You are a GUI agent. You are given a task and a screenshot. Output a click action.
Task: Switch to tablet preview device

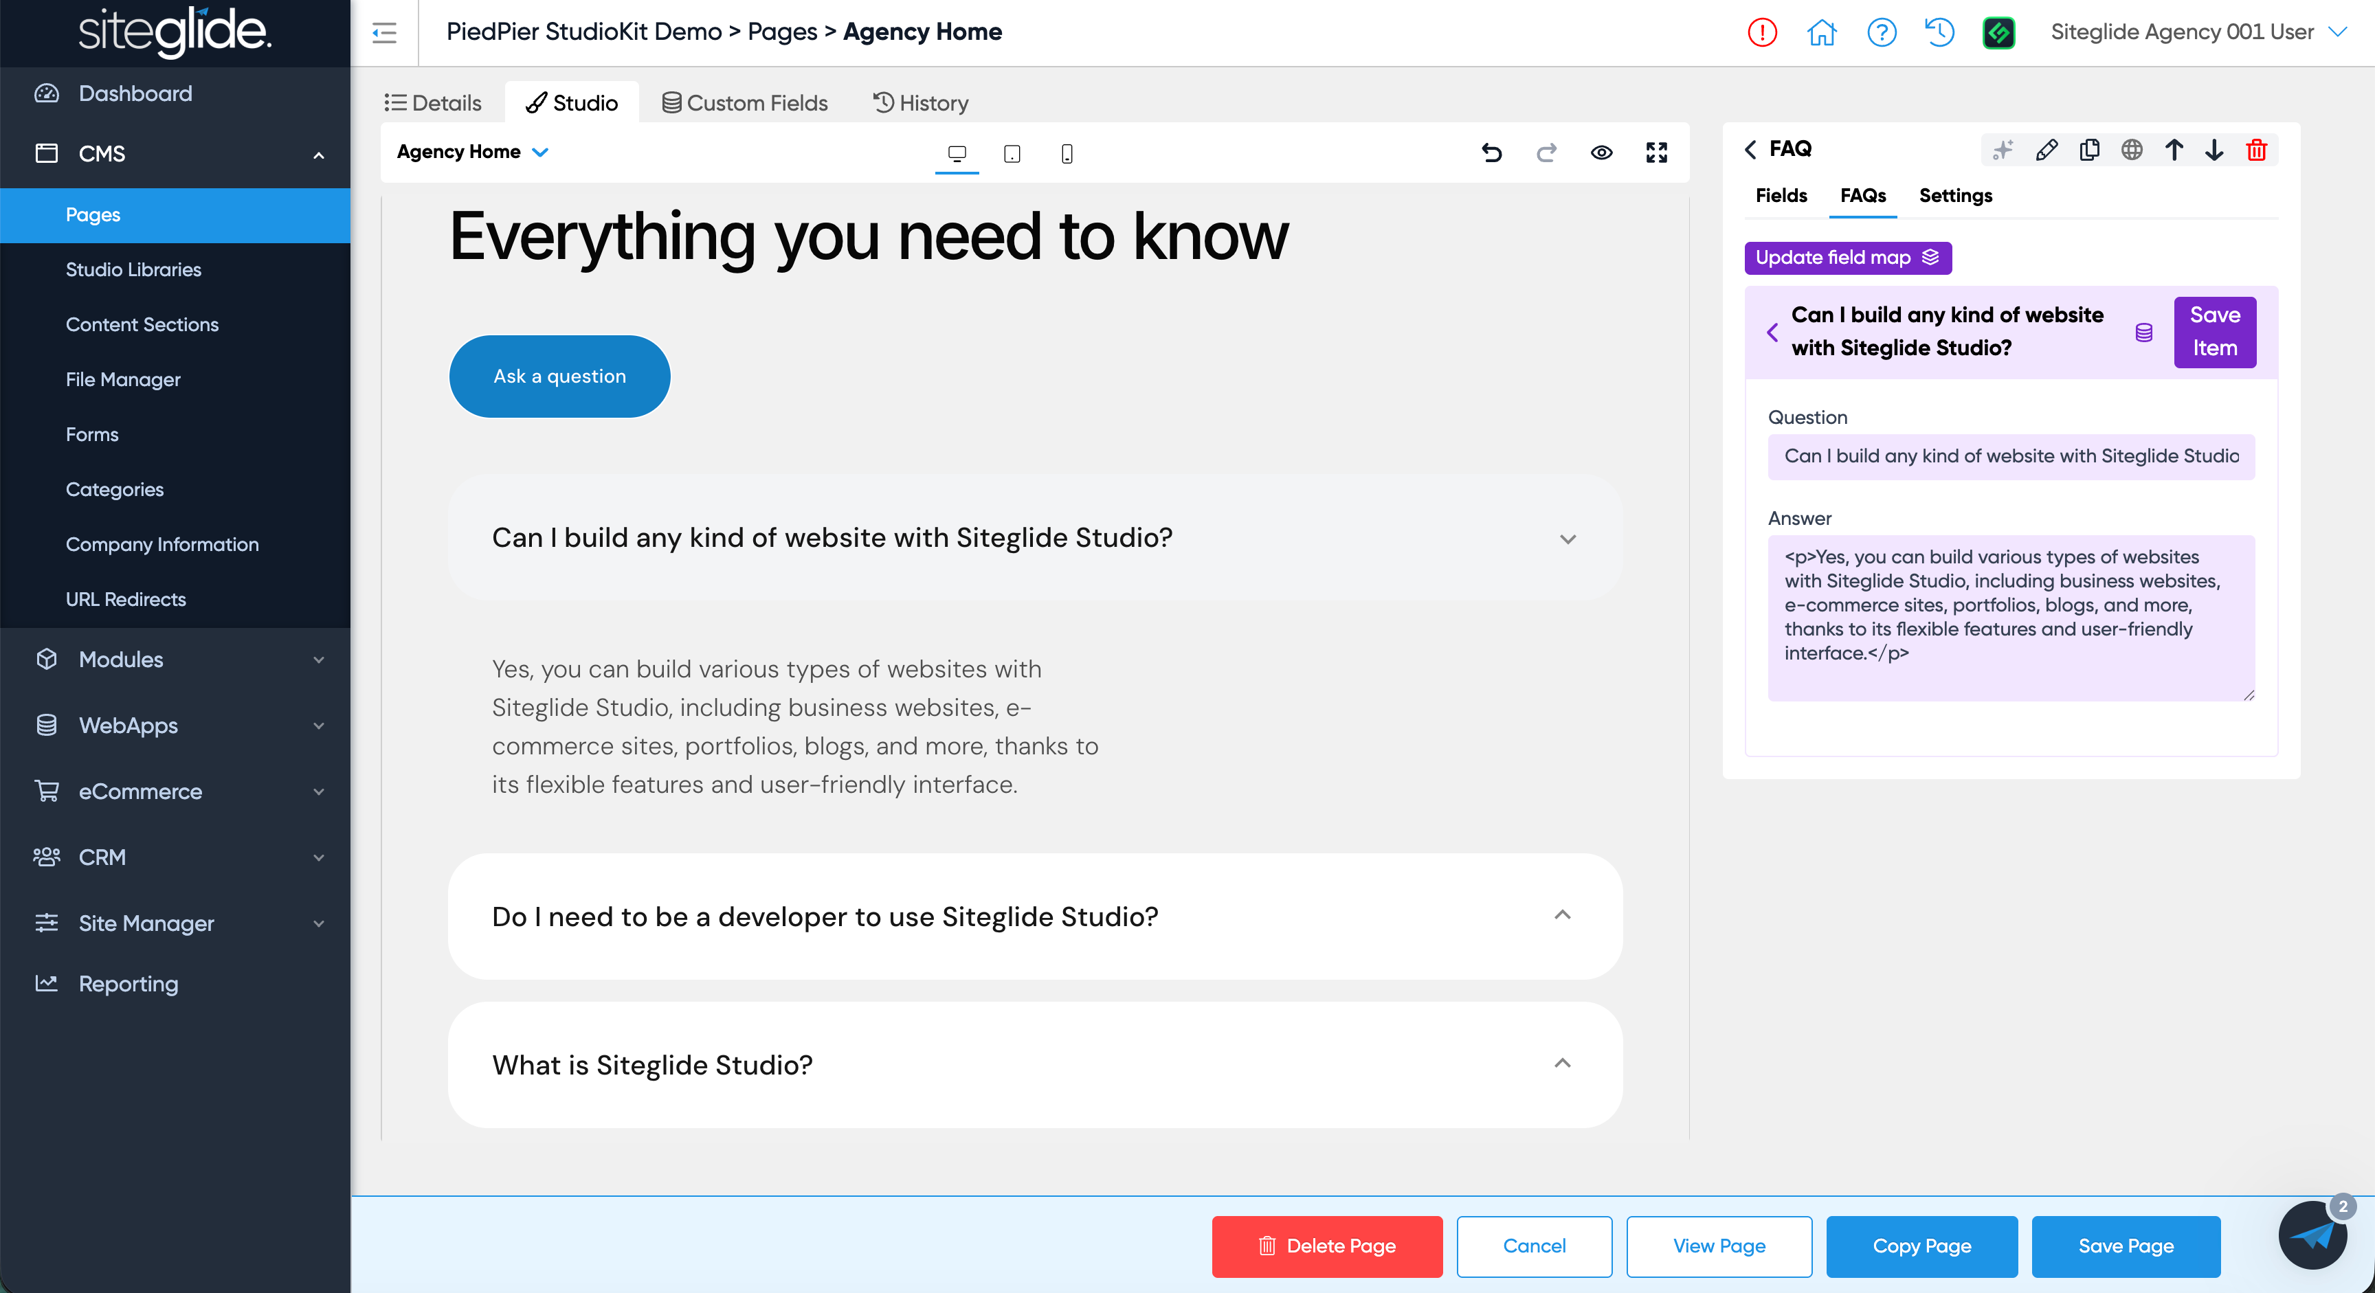point(1012,153)
